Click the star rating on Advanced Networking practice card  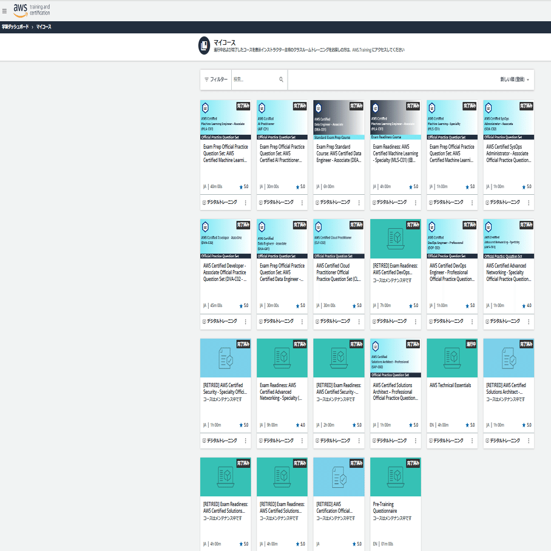tap(527, 306)
